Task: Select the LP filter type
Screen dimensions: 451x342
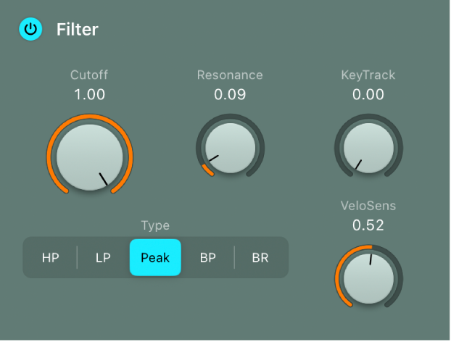Action: 103,257
